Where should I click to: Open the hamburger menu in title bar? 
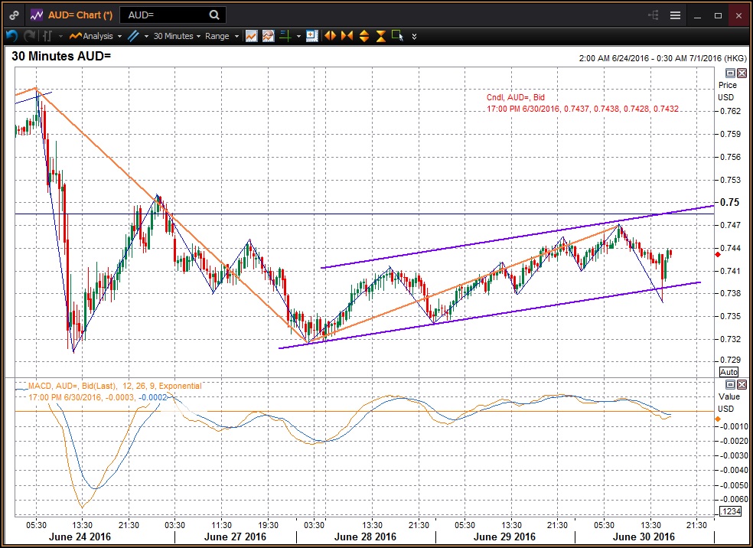[675, 15]
